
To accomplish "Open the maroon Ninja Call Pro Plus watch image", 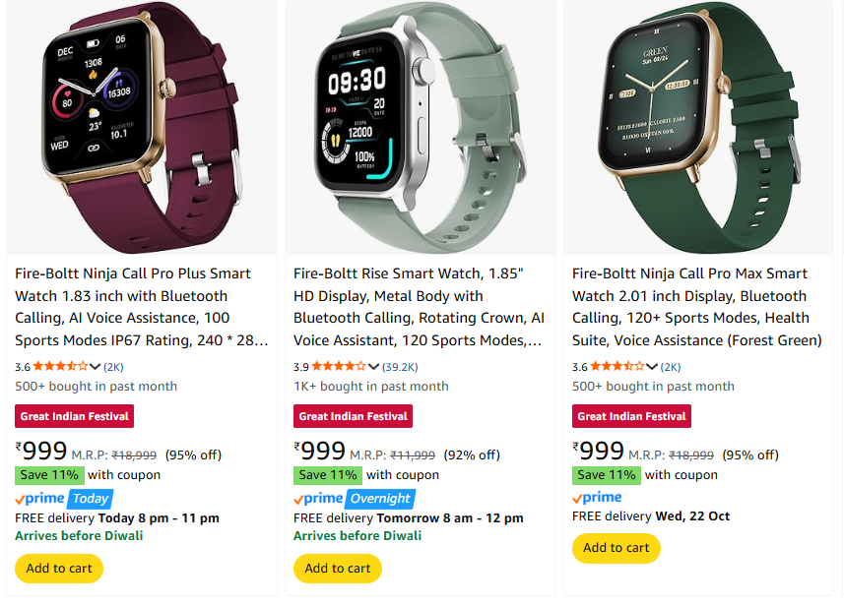I will pyautogui.click(x=142, y=128).
